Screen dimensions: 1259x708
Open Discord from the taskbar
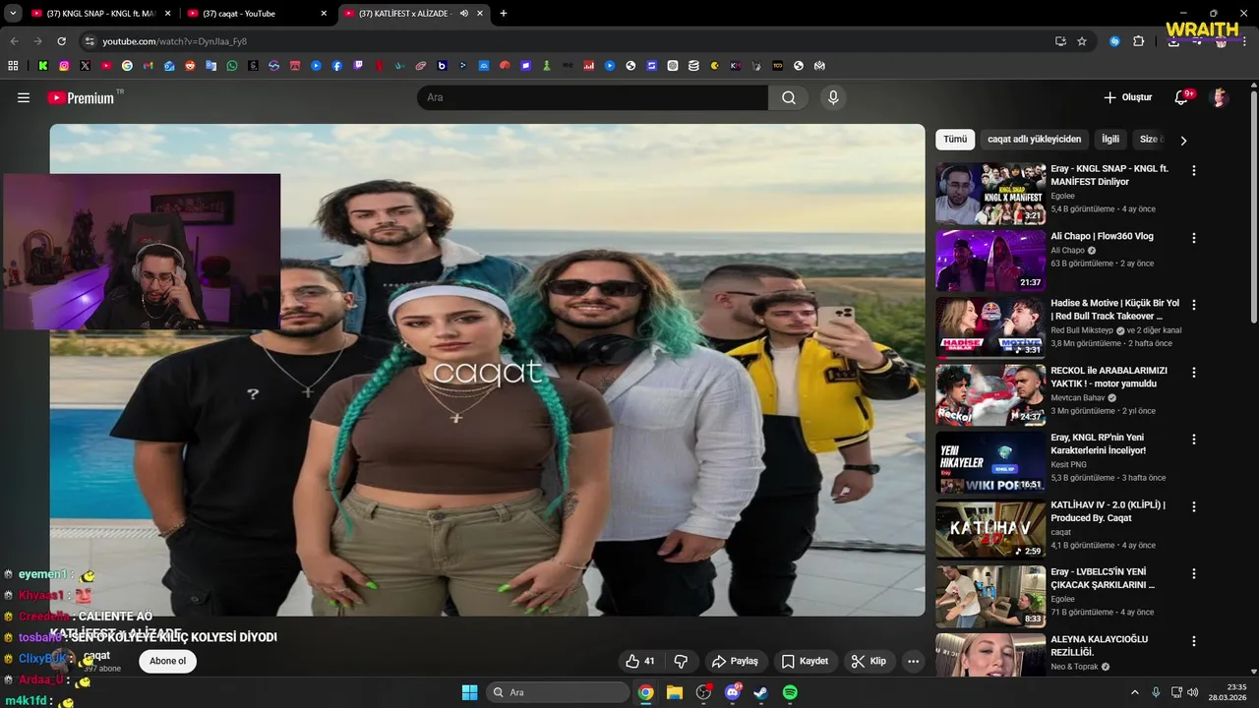[x=732, y=692]
